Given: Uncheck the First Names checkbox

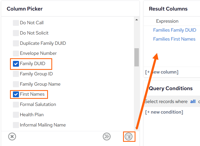Looking at the screenshot, I should (16, 94).
